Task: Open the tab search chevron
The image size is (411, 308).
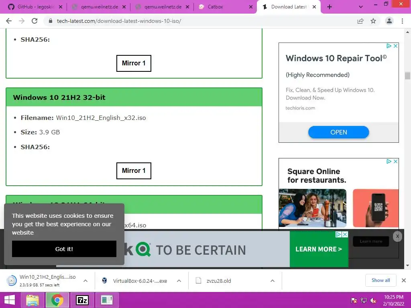Action: [361, 7]
